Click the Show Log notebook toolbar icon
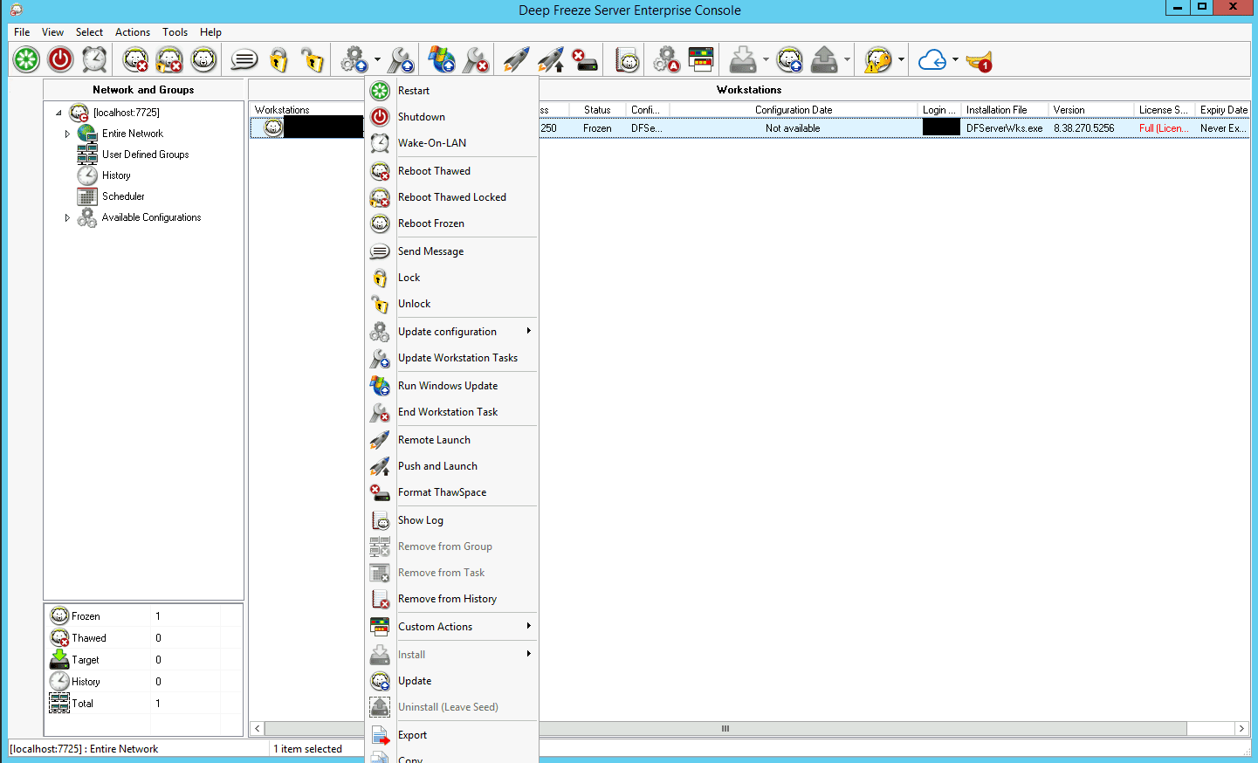 (x=627, y=59)
